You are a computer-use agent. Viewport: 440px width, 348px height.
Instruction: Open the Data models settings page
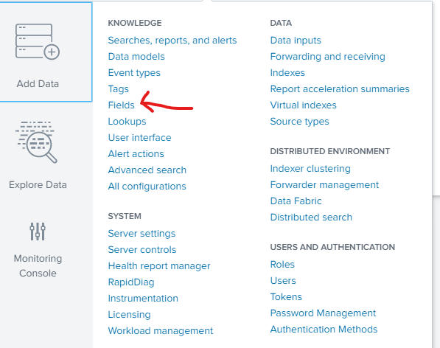pos(136,57)
